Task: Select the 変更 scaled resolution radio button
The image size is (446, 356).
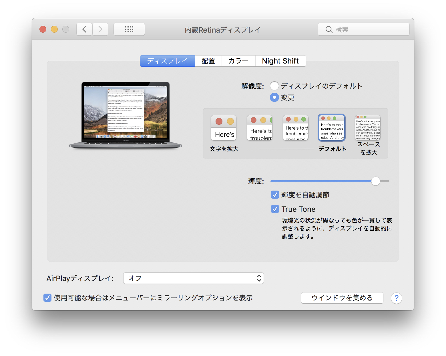Action: (x=274, y=98)
